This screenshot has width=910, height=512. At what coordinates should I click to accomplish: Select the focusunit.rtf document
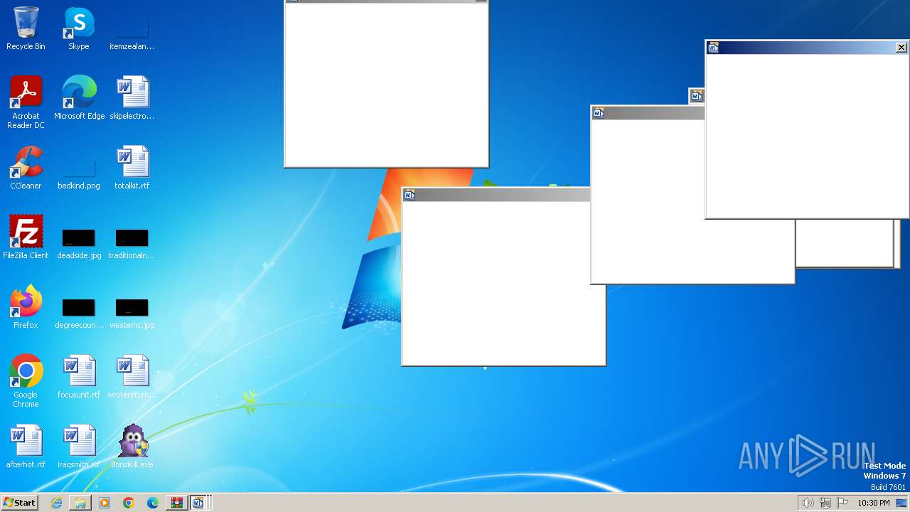pyautogui.click(x=79, y=377)
